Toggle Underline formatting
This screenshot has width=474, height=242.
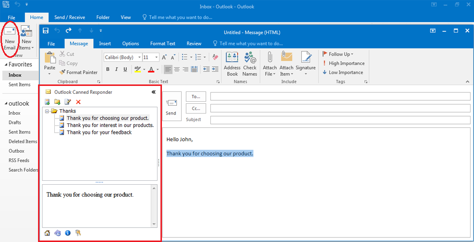[125, 69]
